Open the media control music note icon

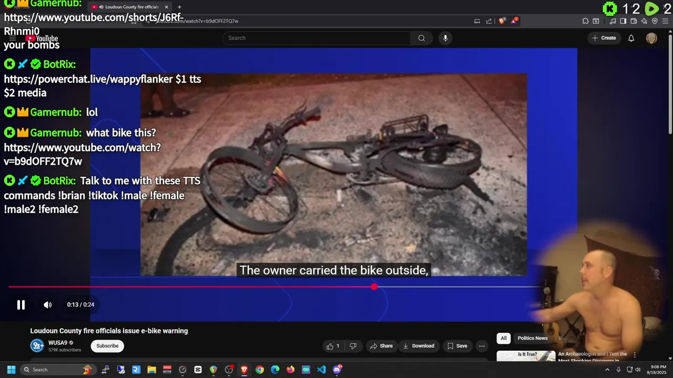tap(613, 21)
